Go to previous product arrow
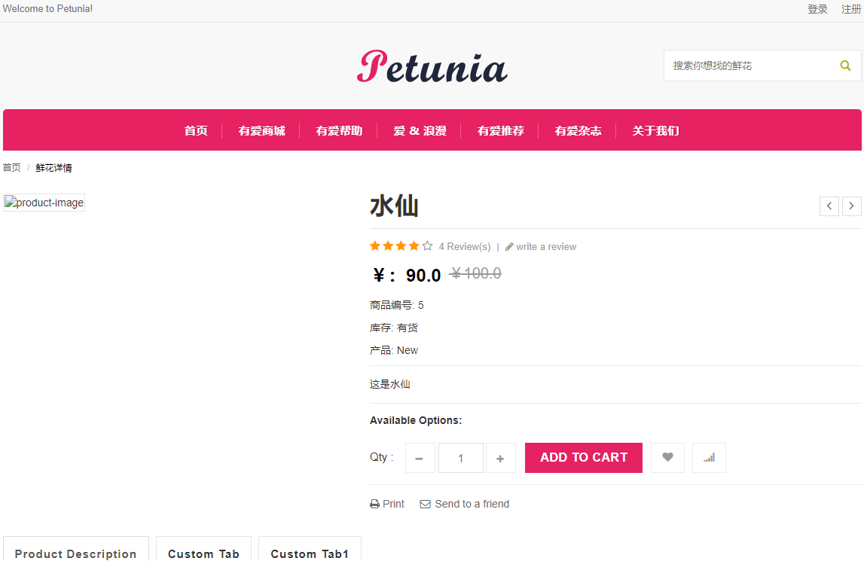The width and height of the screenshot is (864, 561). [x=829, y=206]
